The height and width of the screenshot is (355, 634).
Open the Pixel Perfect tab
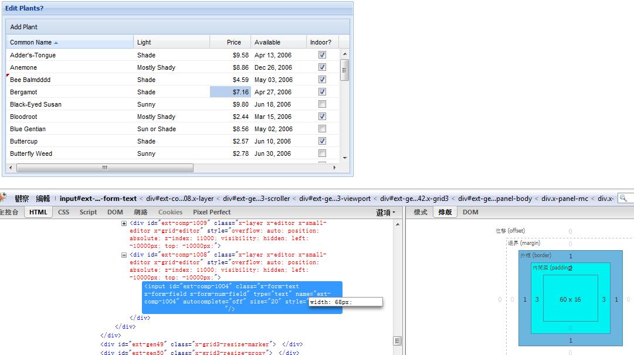click(x=212, y=212)
